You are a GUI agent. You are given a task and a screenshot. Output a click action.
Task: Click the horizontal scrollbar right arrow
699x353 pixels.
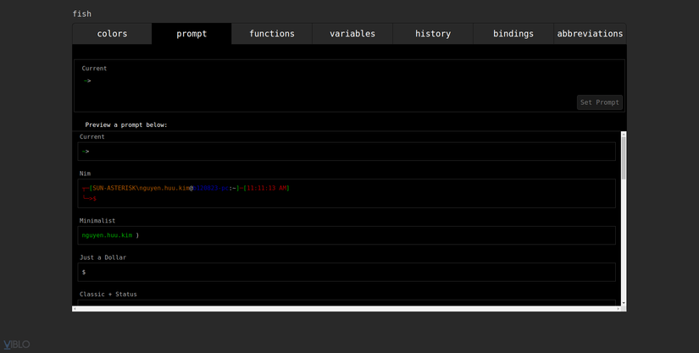click(619, 308)
